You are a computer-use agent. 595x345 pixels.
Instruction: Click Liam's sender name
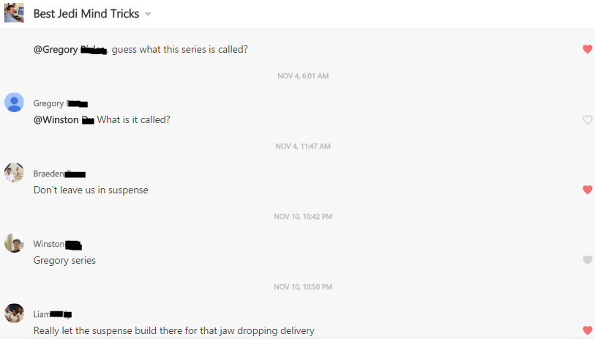click(x=41, y=314)
